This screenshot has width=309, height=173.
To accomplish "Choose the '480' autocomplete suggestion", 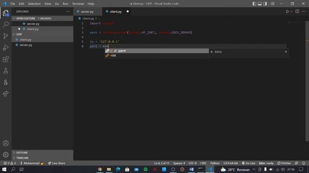I will click(x=156, y=56).
